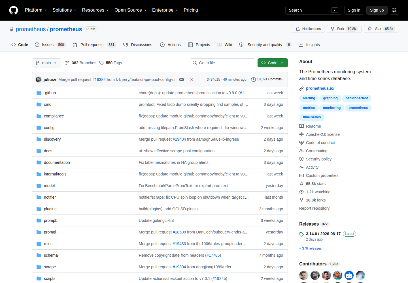
Task: Open the Solutions dropdown menu
Action: pyautogui.click(x=64, y=10)
